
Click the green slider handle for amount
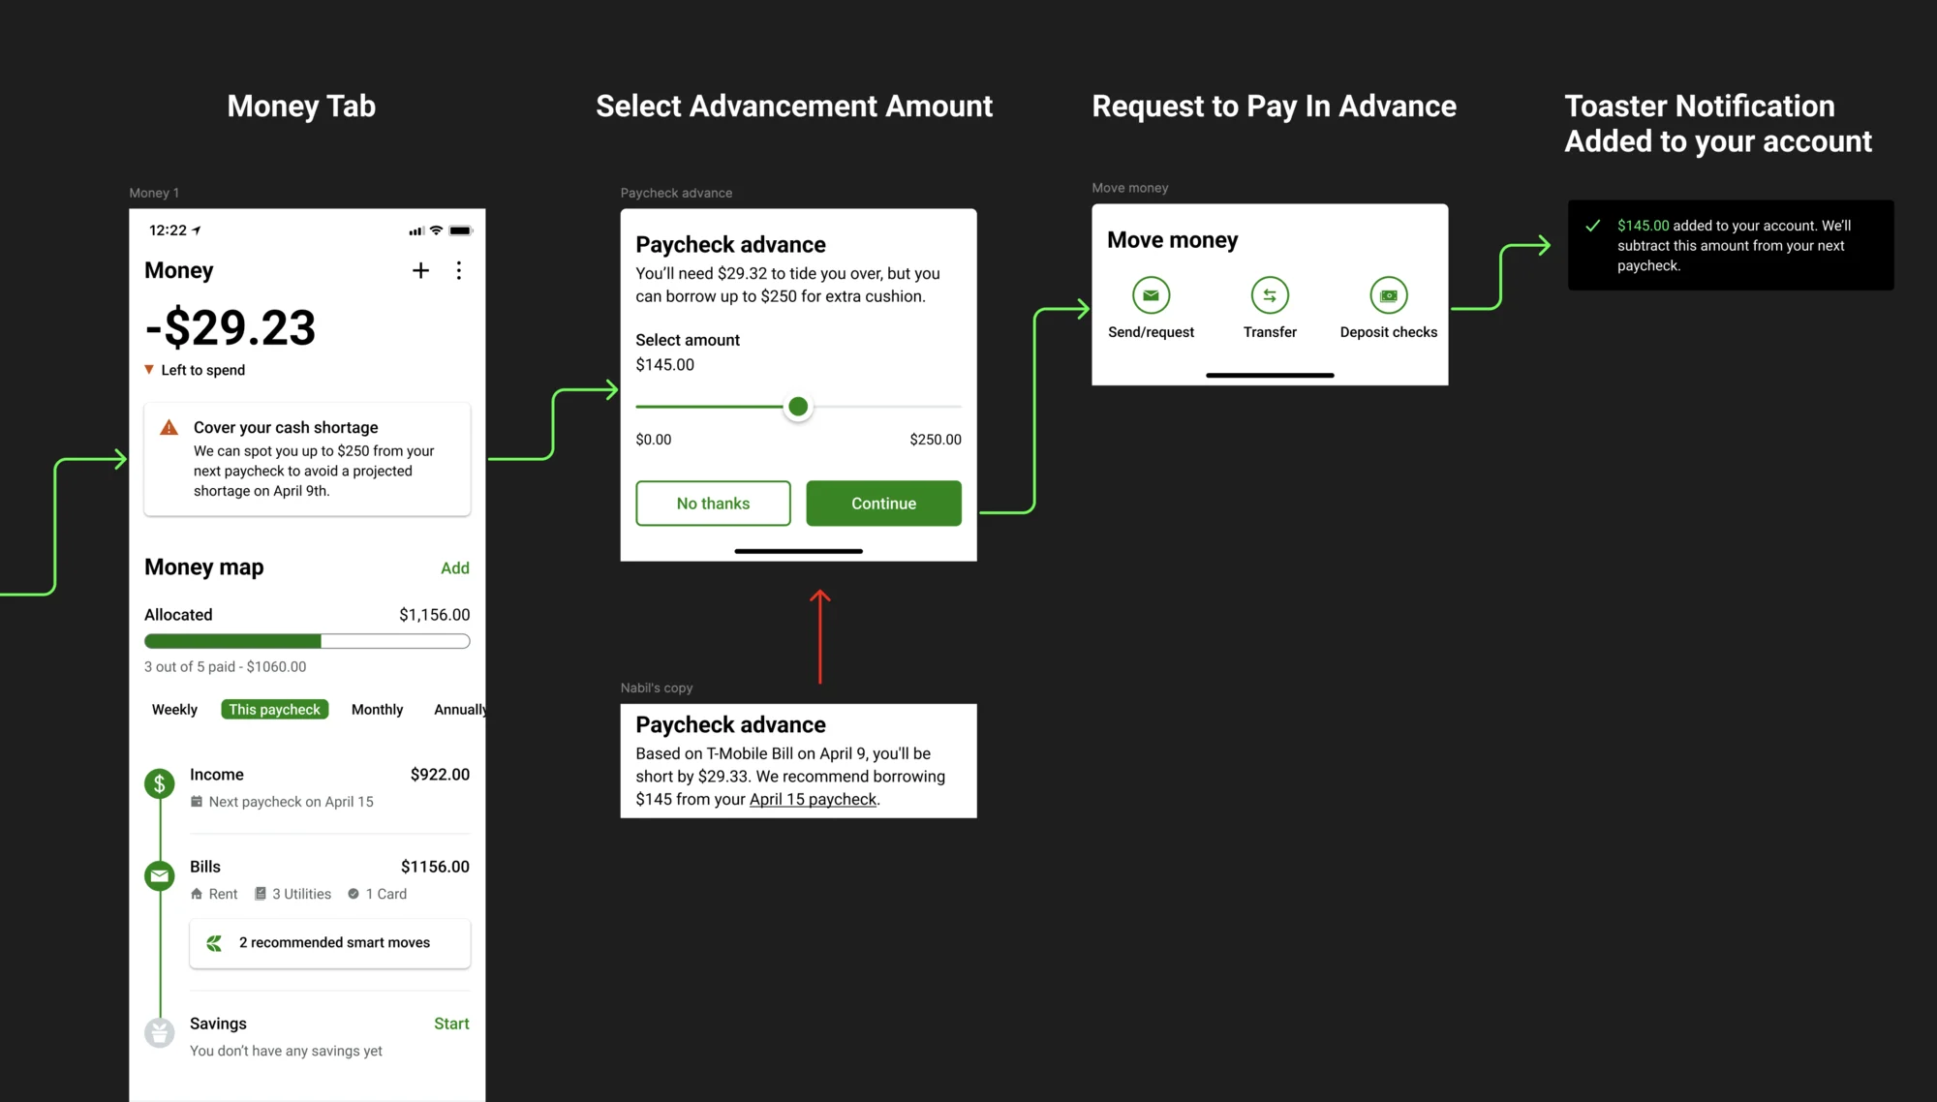[798, 407]
